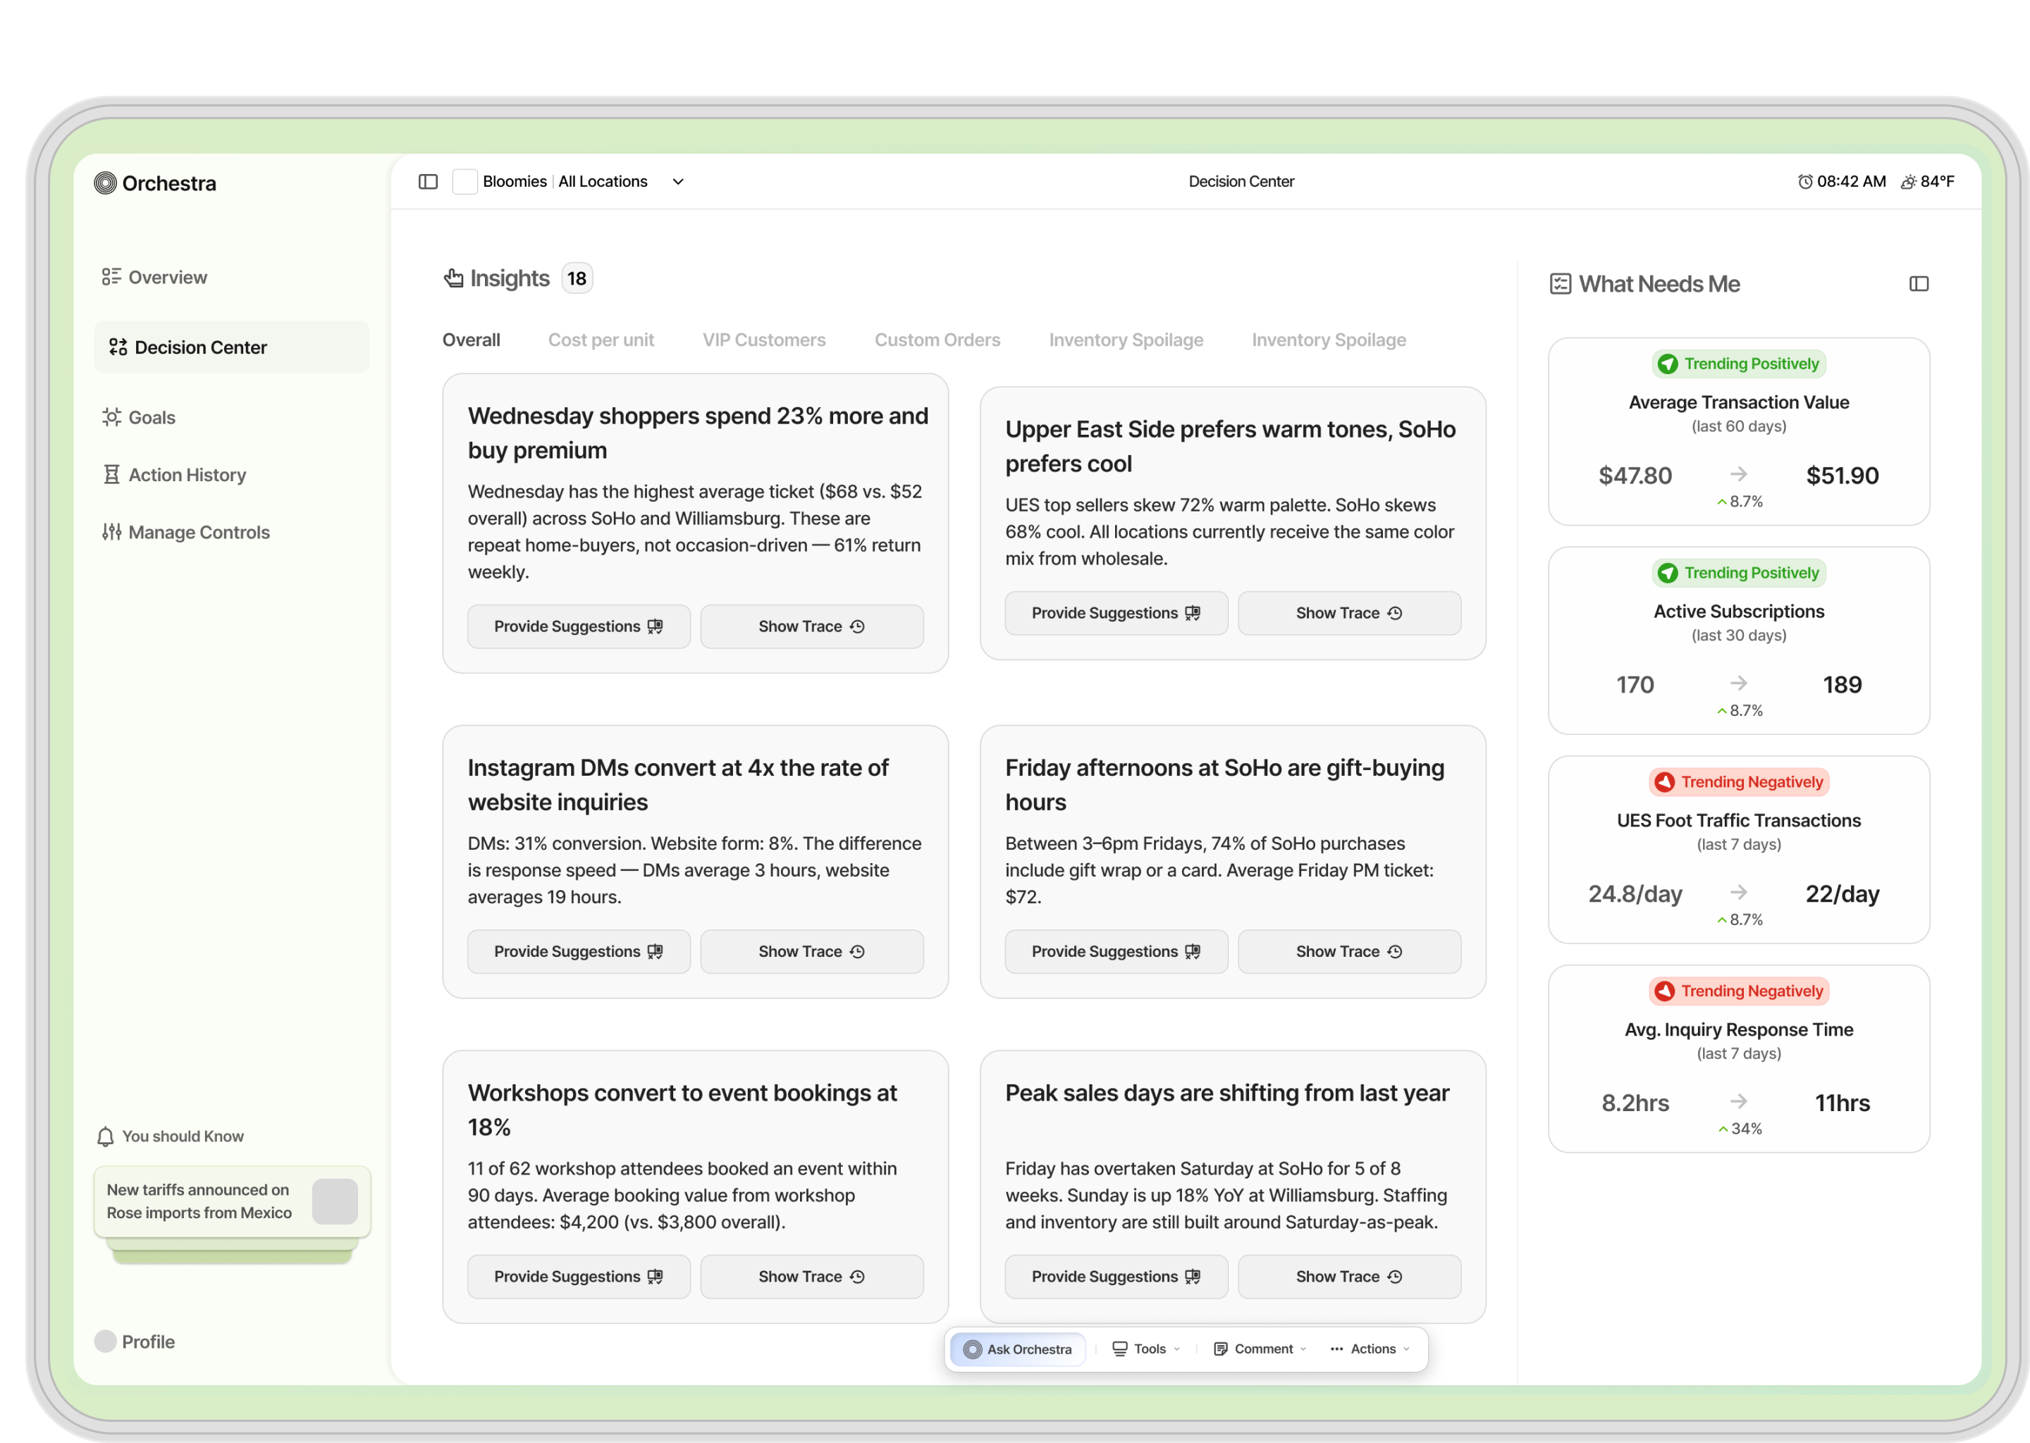The height and width of the screenshot is (1443, 2030).
Task: Switch to the Cost per unit tab
Action: pyautogui.click(x=601, y=340)
